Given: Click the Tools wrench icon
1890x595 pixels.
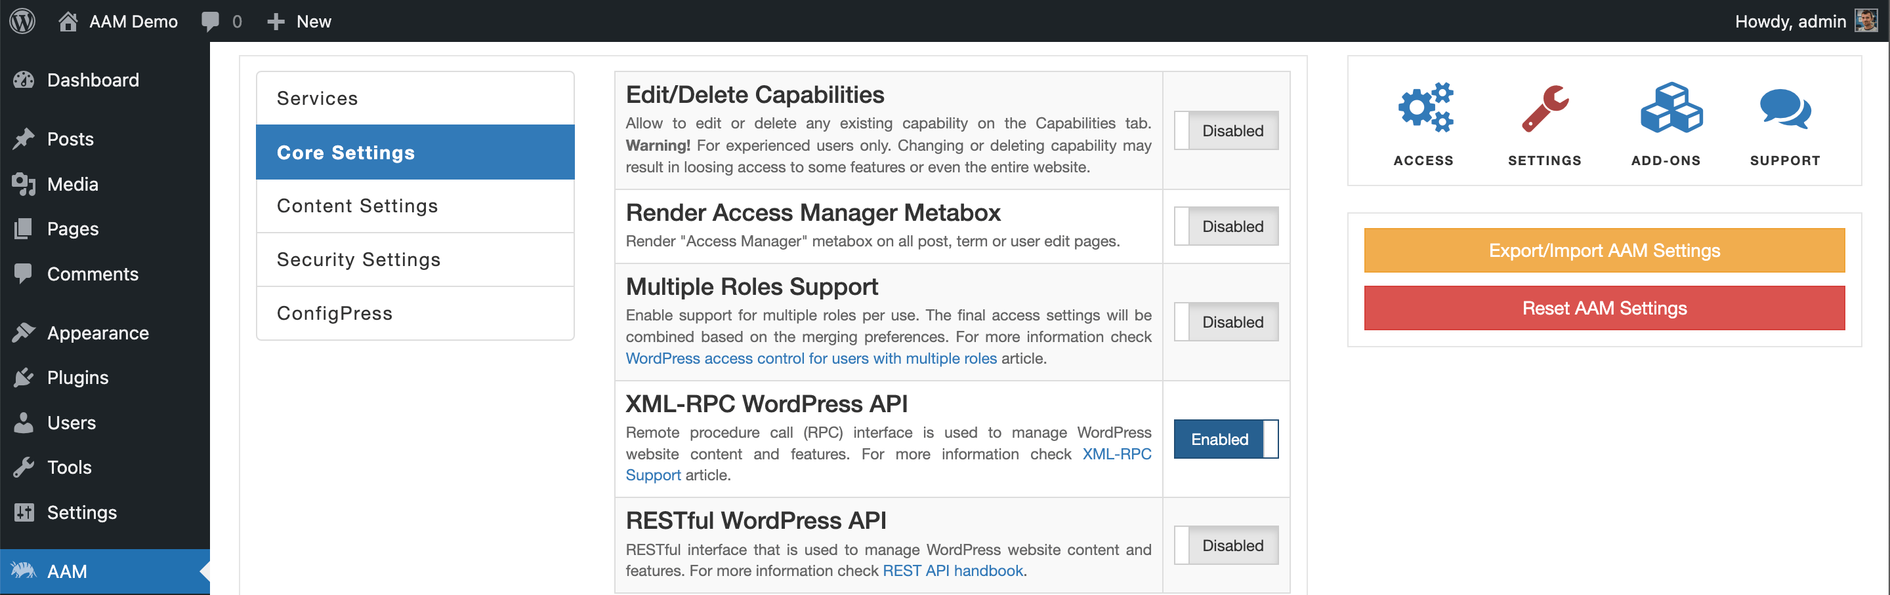Looking at the screenshot, I should tap(24, 467).
